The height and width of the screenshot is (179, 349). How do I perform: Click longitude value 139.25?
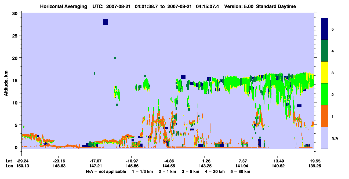pos(314,166)
